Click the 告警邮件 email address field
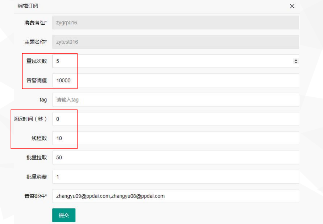Screen dimensions: 323x224 [175, 196]
